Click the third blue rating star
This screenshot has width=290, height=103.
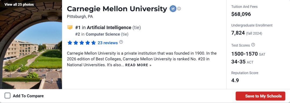pos(82,43)
